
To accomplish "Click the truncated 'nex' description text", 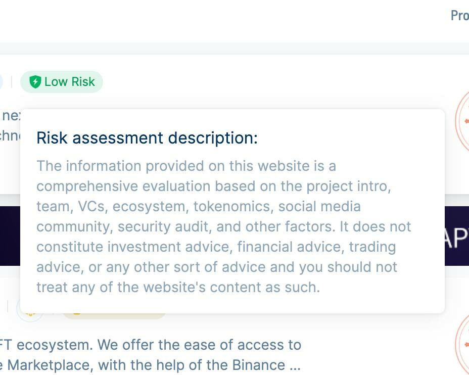I will click(x=11, y=115).
